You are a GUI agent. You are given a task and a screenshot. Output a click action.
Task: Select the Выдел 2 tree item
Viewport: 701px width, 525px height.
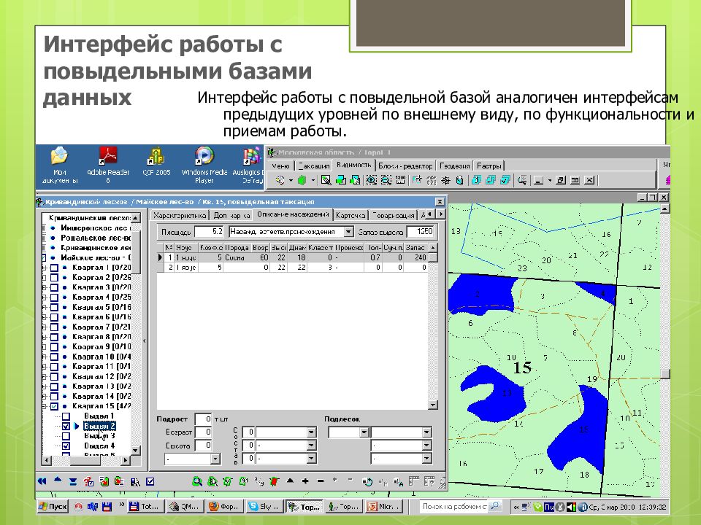tap(99, 426)
